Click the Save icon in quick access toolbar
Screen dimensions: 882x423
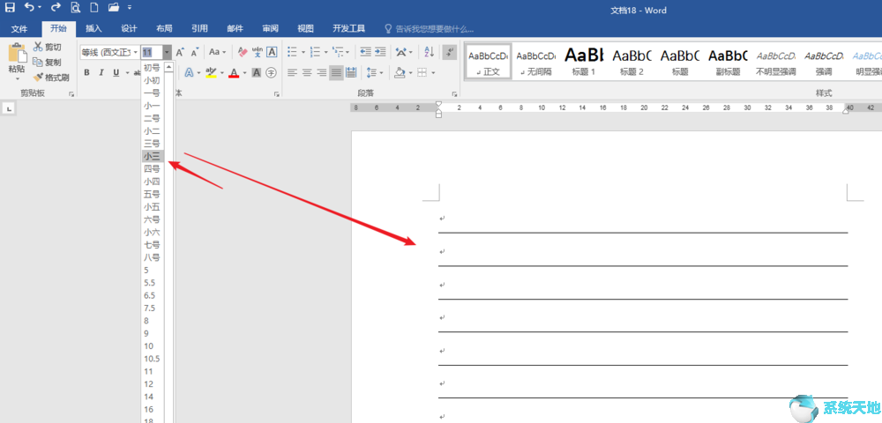10,7
